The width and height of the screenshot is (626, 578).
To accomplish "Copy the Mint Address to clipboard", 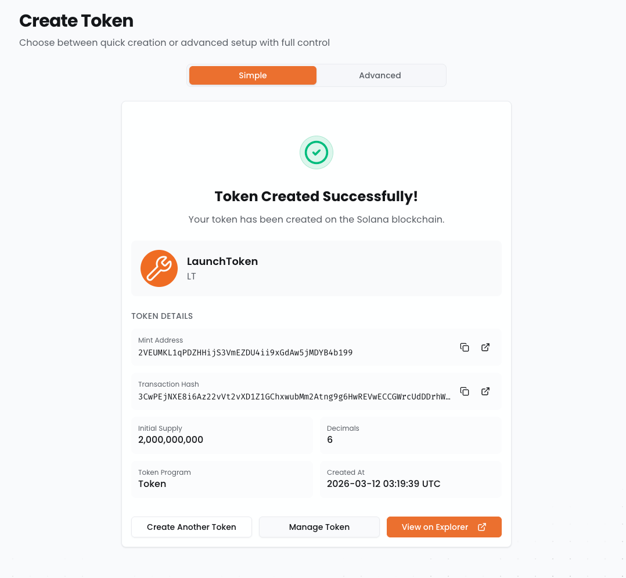I will point(465,347).
